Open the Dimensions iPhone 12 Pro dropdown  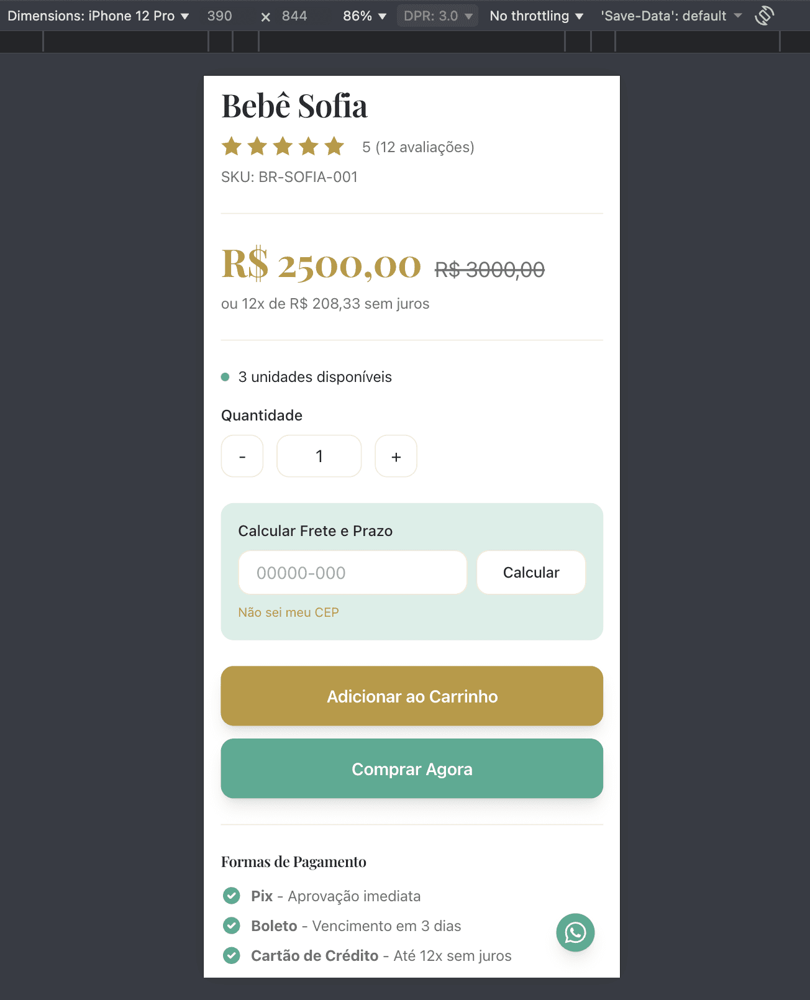coord(98,16)
